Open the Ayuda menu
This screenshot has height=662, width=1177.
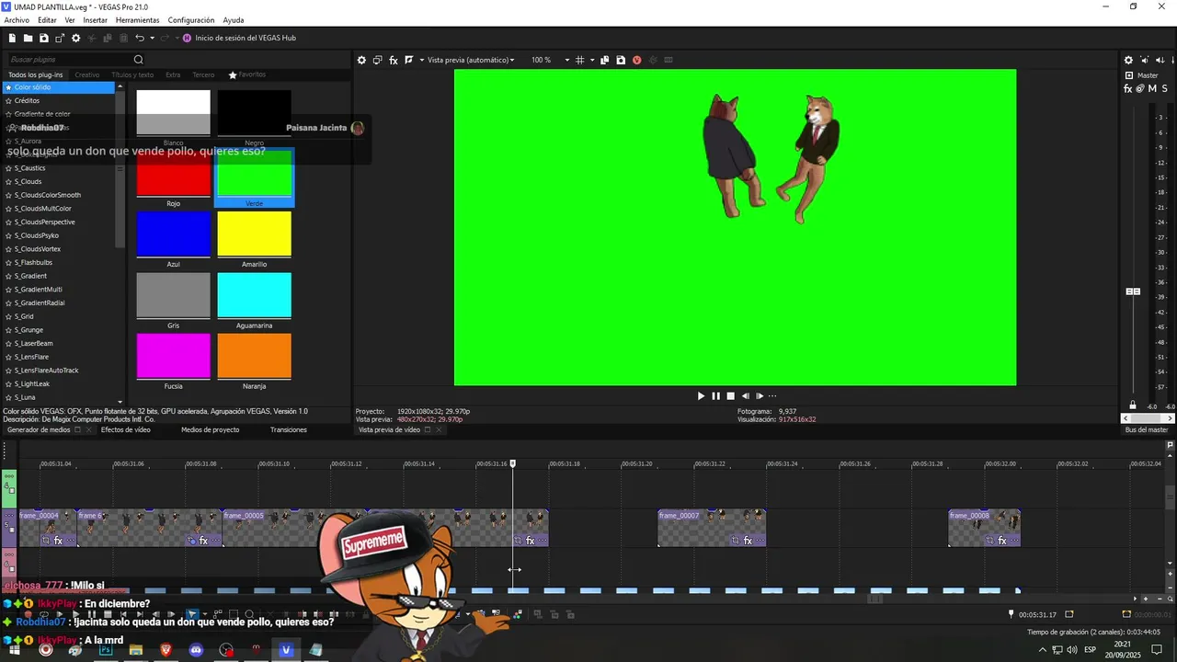(234, 20)
